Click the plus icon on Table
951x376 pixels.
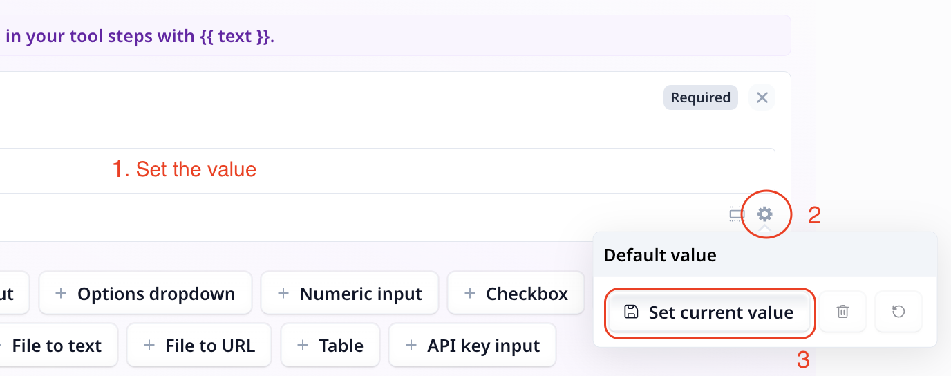pyautogui.click(x=303, y=346)
